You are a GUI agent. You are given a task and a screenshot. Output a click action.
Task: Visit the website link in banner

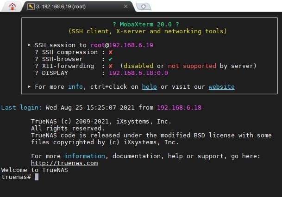point(221,87)
